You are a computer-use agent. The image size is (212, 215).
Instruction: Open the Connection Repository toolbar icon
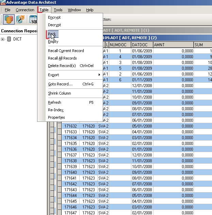[9, 19]
